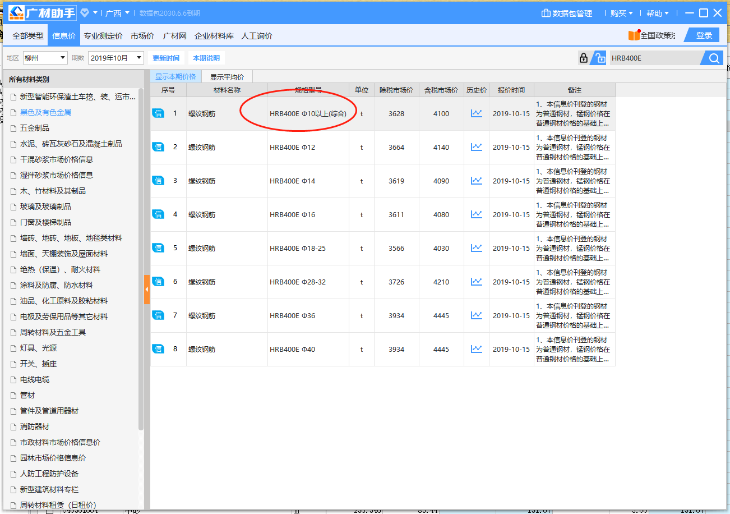
Task: Click the 除税市场价 column header
Action: coord(396,90)
